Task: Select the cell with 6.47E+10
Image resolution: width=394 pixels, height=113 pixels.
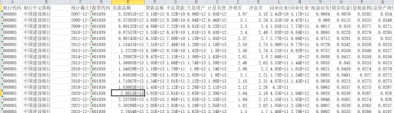Action: [x=175, y=32]
